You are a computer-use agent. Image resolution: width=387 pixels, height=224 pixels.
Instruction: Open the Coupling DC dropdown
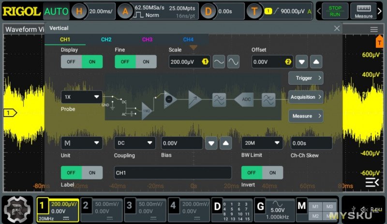tap(134, 143)
